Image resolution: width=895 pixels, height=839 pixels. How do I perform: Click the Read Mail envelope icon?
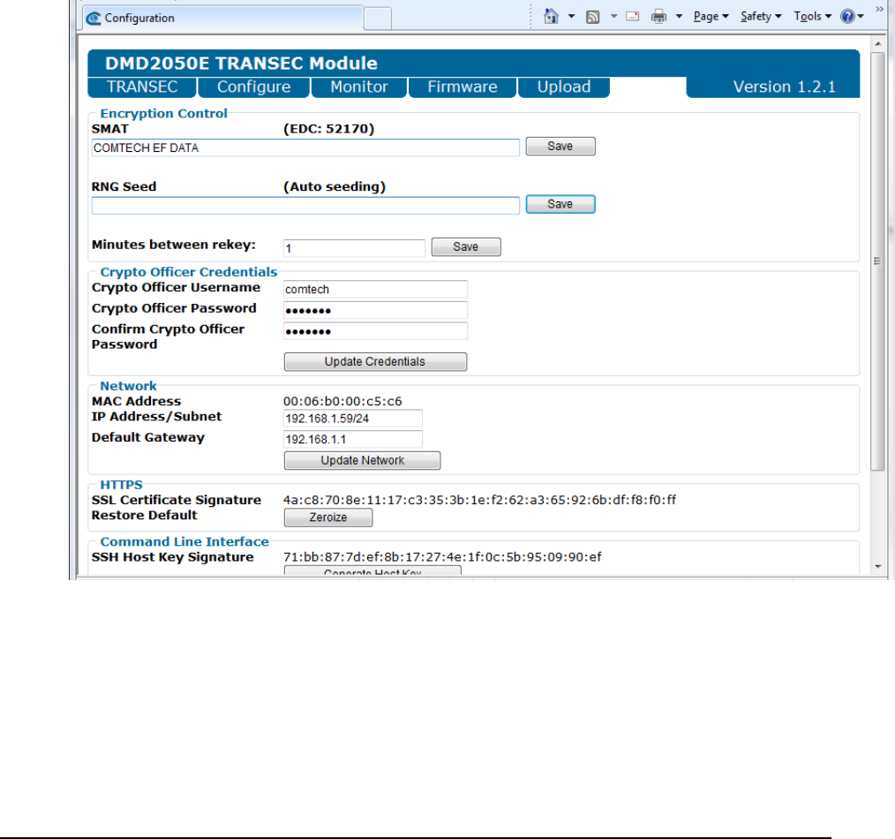pos(632,17)
